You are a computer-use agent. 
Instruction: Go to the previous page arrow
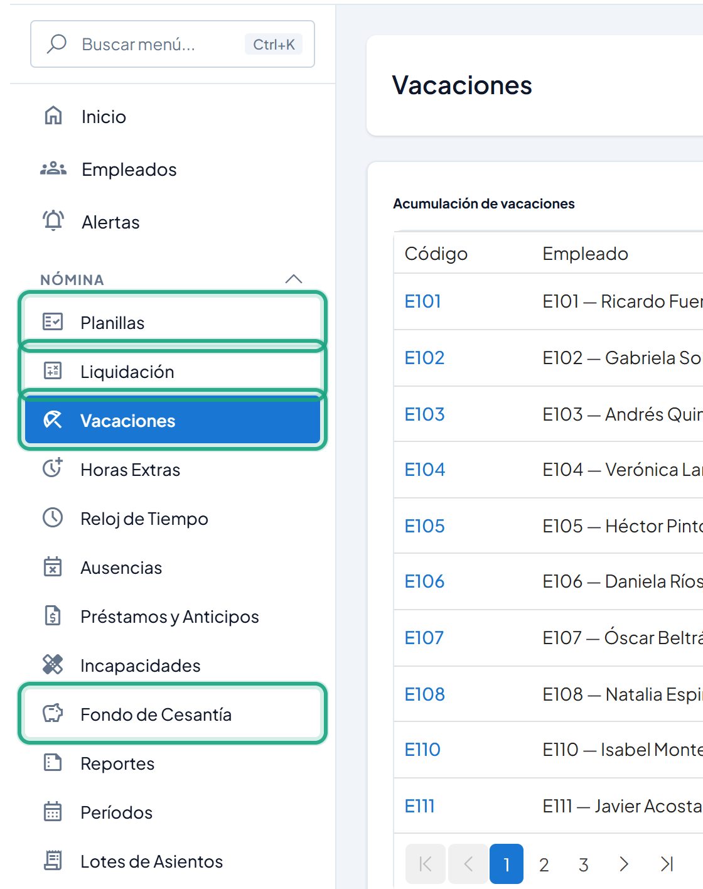pyautogui.click(x=468, y=864)
